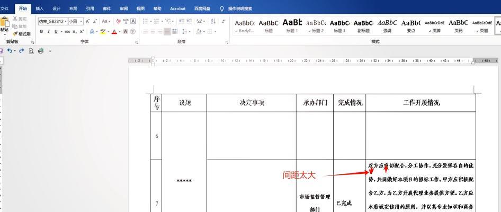This screenshot has width=501, height=212.
Task: Customize the quick access toolbar dropdown
Action: (50, 51)
